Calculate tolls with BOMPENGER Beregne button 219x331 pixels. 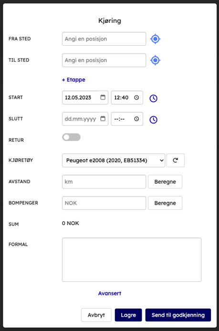(165, 203)
